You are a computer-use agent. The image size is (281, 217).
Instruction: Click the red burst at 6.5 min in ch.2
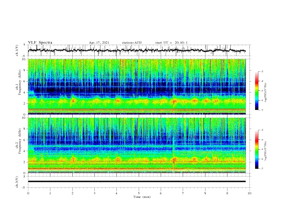pos(174,159)
